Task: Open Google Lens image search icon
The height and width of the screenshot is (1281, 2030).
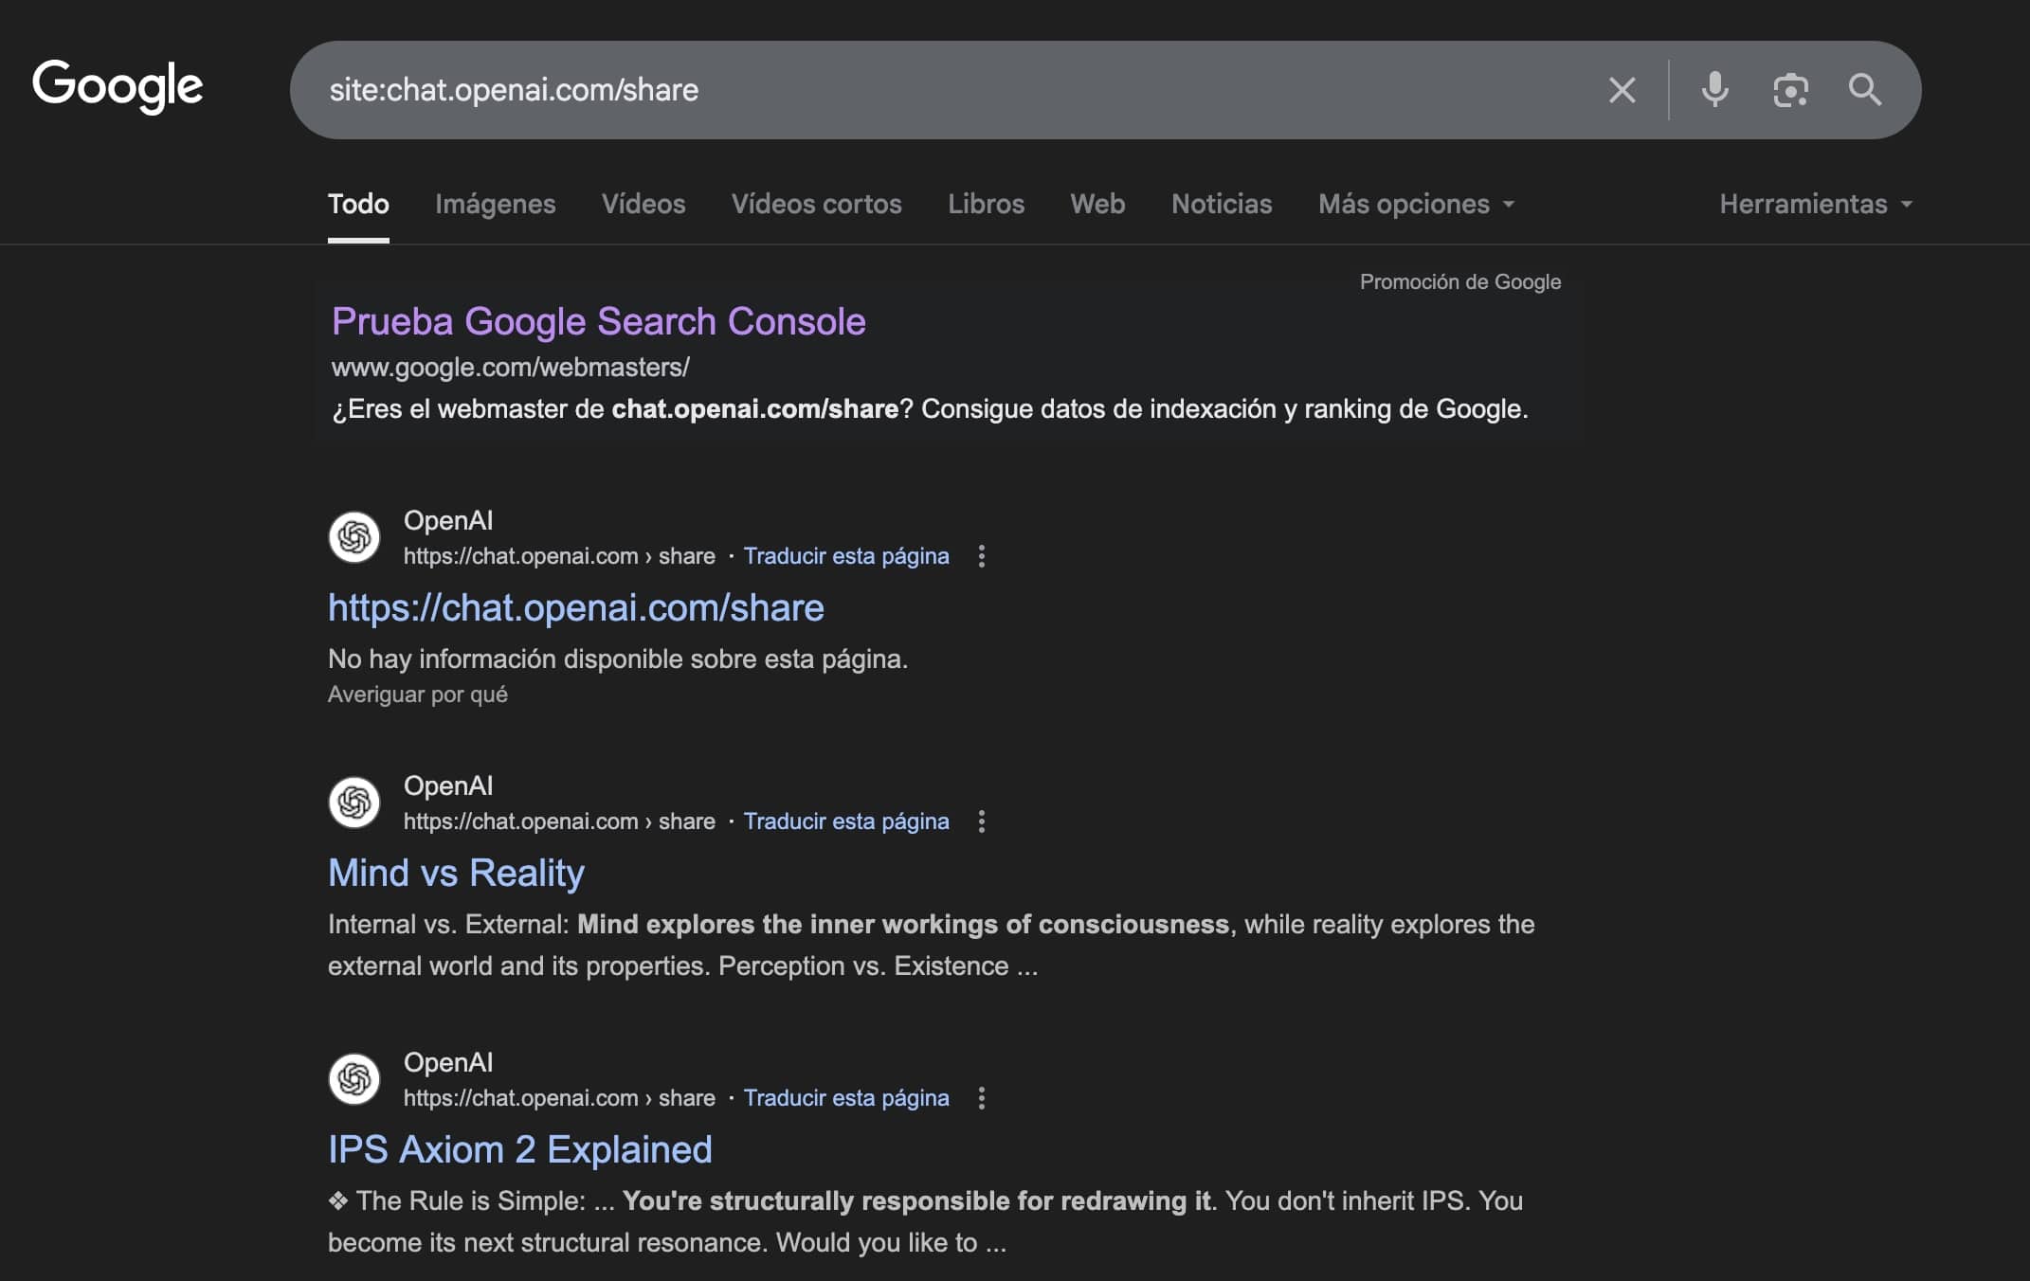Action: click(x=1789, y=90)
